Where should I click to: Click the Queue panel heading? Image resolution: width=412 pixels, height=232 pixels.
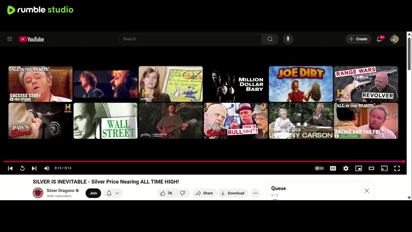point(278,188)
